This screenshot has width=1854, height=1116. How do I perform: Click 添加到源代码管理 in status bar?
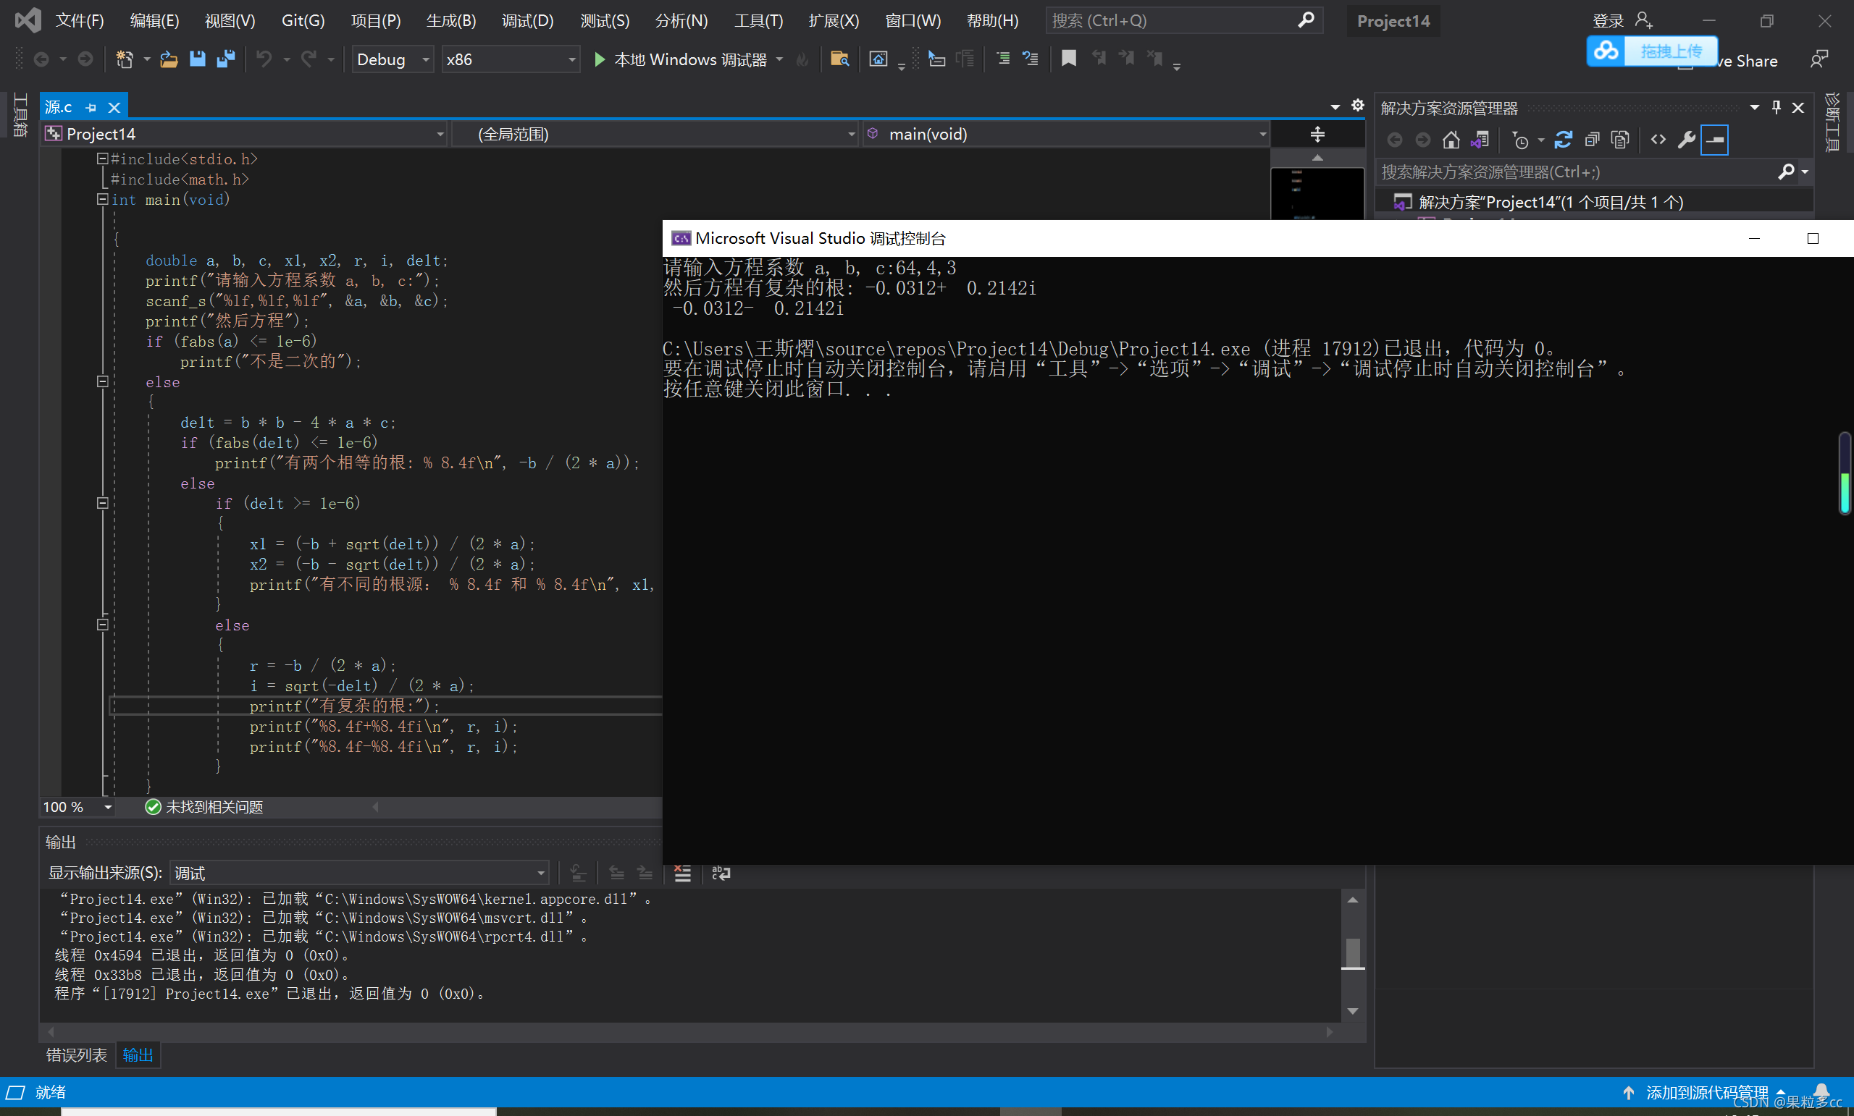[1706, 1092]
